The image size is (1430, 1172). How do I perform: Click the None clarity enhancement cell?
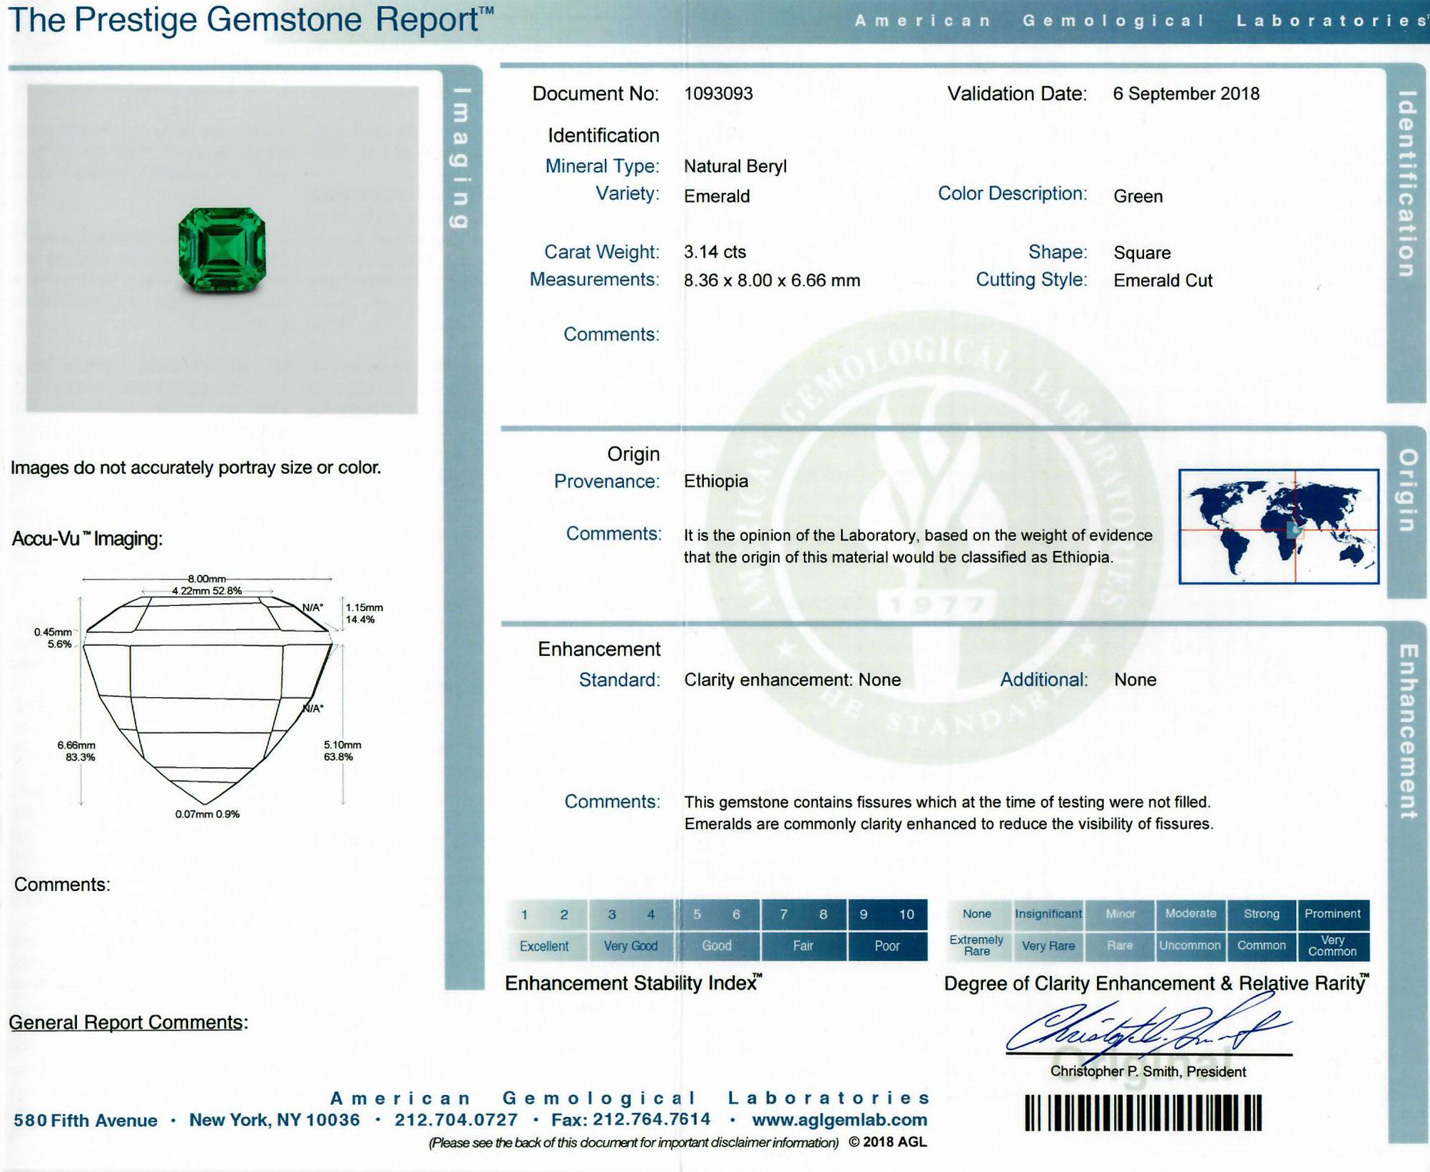pyautogui.click(x=976, y=914)
